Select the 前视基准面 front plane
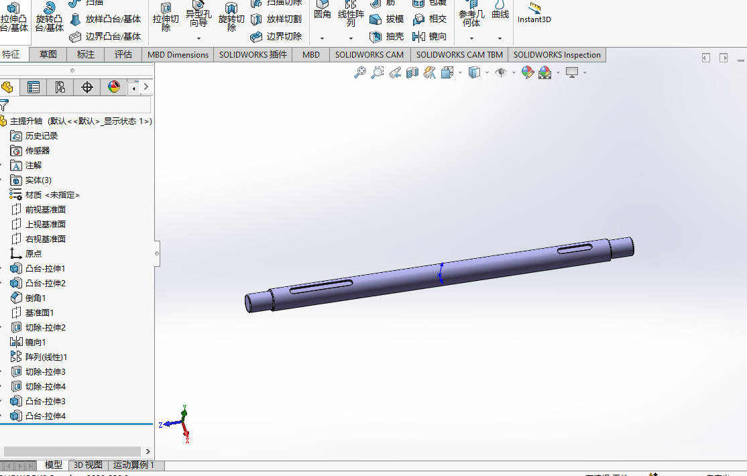 point(38,209)
